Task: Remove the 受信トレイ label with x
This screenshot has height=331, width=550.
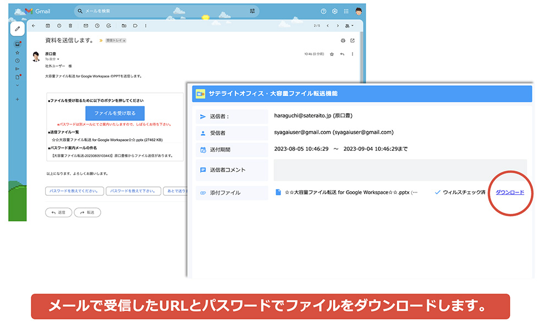Action: (x=124, y=41)
